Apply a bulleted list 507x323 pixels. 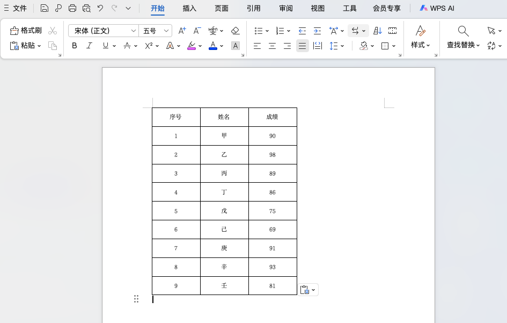[259, 31]
